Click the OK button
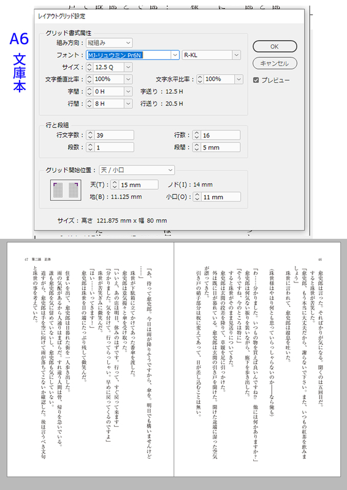The height and width of the screenshot is (490, 347). coord(275,47)
